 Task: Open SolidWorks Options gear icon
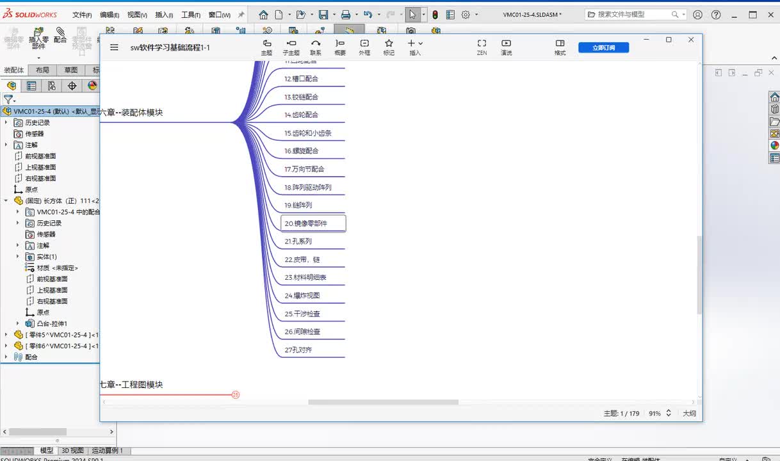[x=466, y=15]
